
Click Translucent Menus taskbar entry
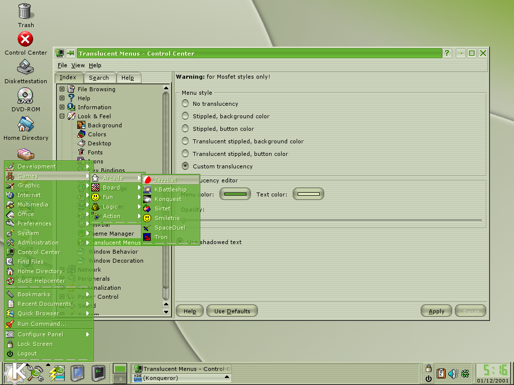pos(182,369)
